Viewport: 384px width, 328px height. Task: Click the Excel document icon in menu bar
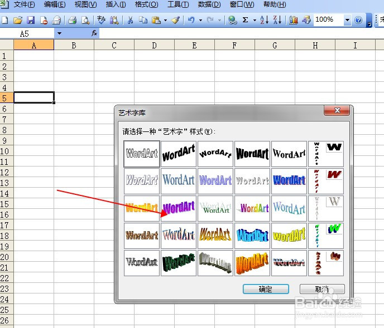click(x=4, y=4)
